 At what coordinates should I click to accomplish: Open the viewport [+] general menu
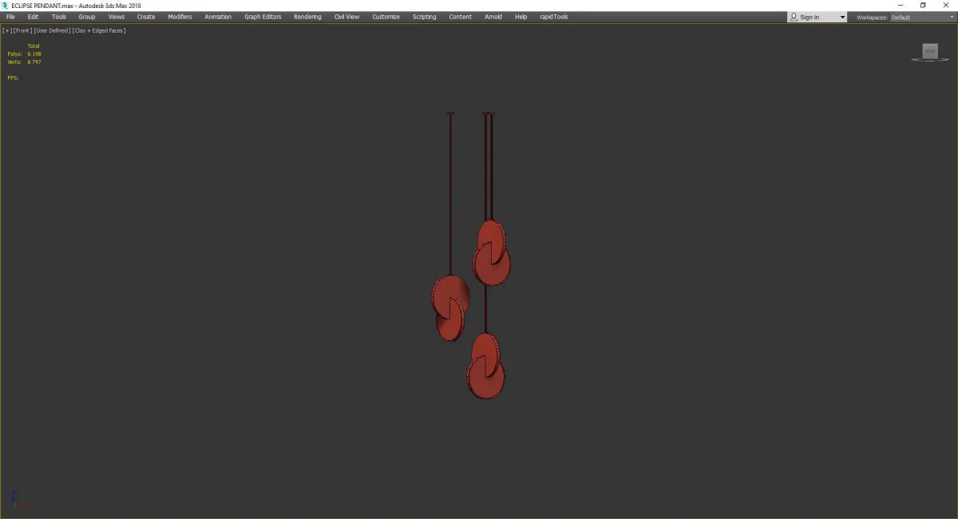tap(7, 30)
